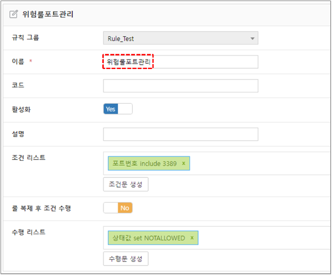Click the edit pencil icon beside the title
The height and width of the screenshot is (275, 332).
point(14,14)
